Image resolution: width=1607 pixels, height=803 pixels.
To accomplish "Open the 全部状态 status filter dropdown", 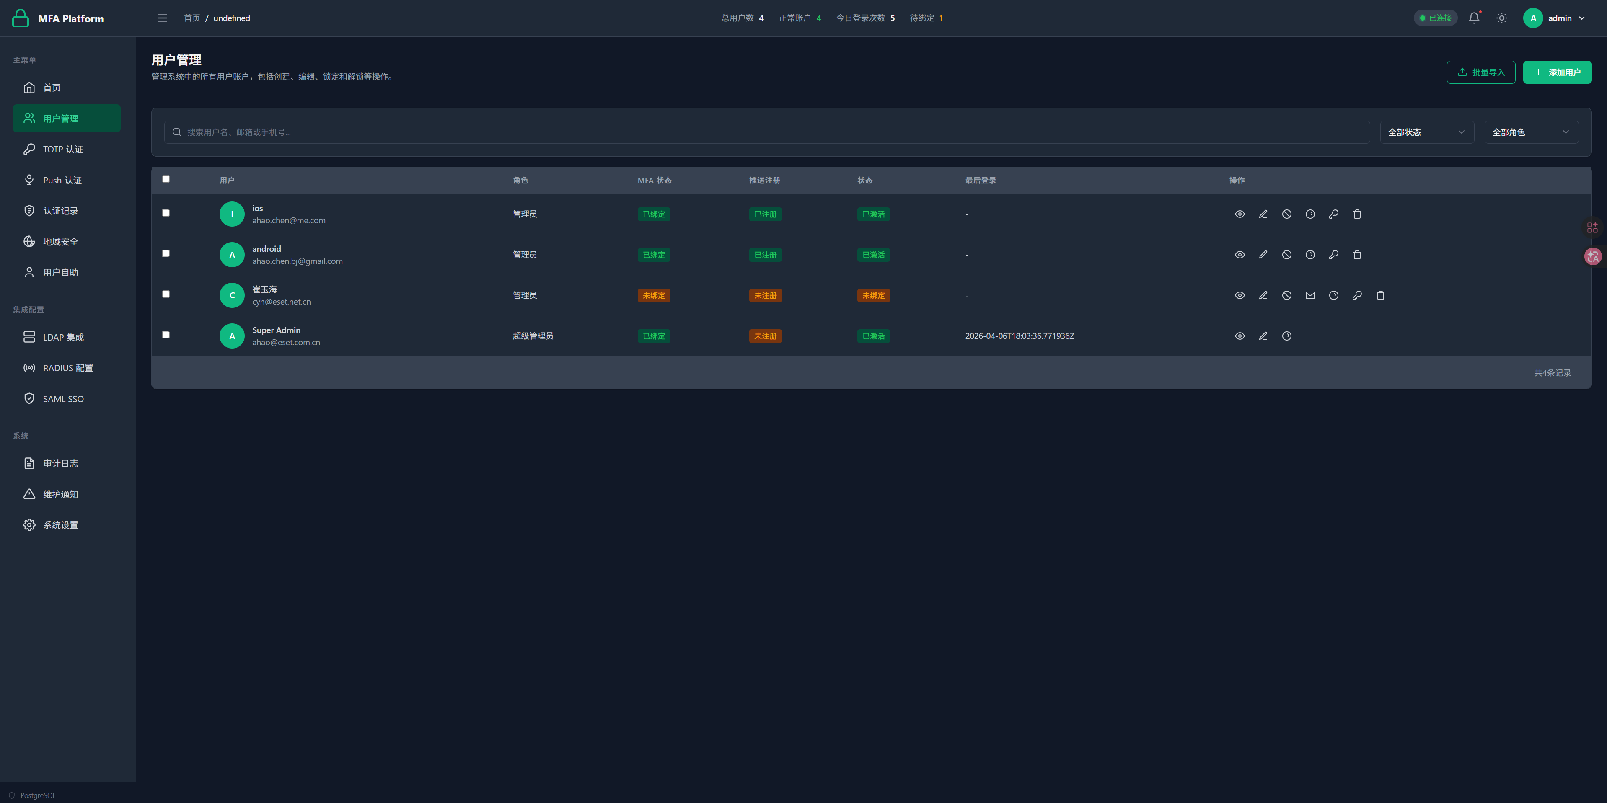I will (1426, 132).
